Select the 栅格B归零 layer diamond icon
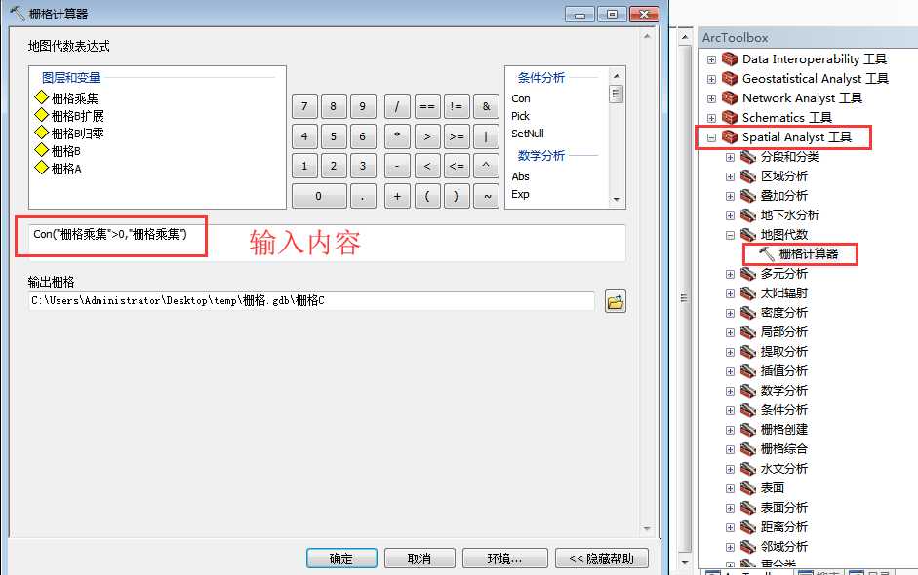Viewport: 918px width, 575px height. point(42,133)
